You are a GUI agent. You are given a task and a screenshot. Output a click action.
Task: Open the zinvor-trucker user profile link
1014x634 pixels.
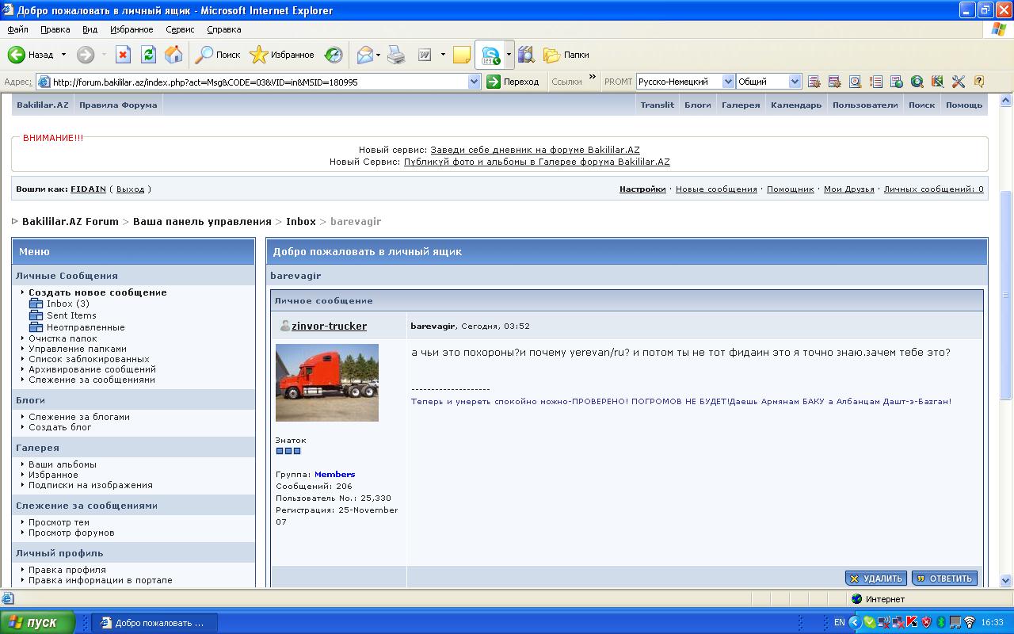click(329, 326)
